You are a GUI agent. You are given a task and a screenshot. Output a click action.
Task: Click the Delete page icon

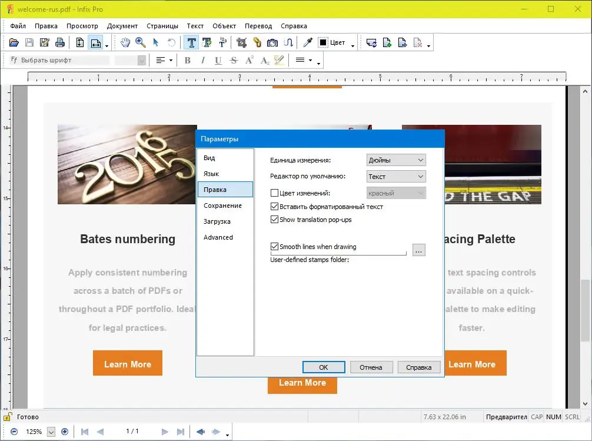(x=418, y=43)
